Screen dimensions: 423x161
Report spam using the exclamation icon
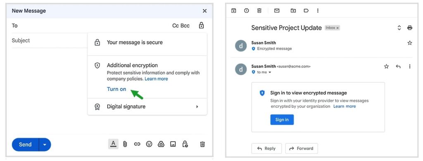[246, 10]
